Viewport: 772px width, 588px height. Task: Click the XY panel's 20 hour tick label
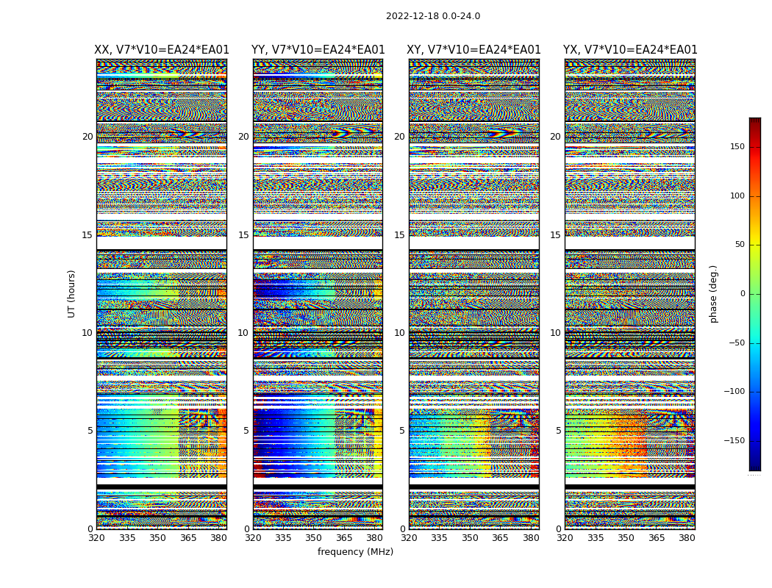click(x=400, y=137)
